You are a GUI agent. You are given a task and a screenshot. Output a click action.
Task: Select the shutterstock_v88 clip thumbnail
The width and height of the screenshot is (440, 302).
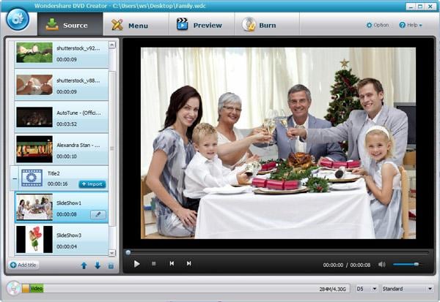[34, 85]
